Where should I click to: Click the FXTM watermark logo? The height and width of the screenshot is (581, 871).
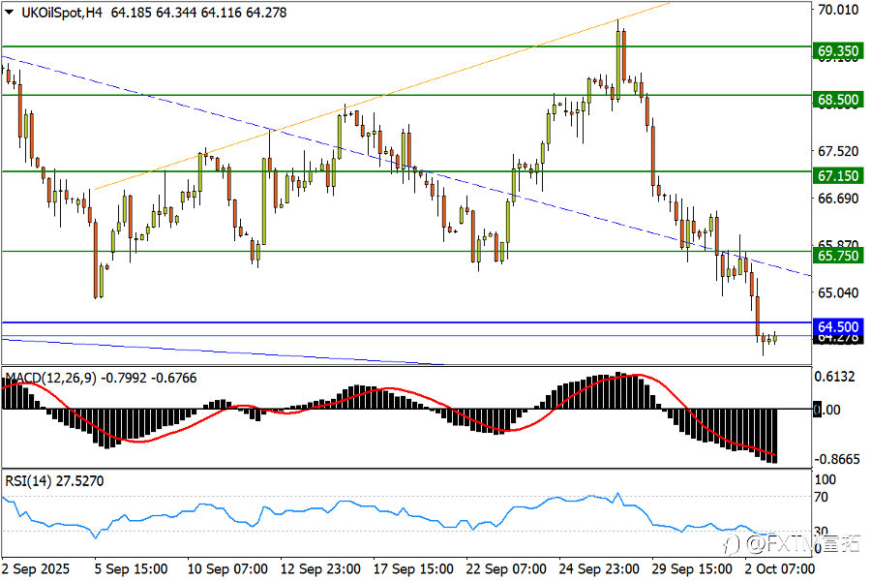pos(793,543)
